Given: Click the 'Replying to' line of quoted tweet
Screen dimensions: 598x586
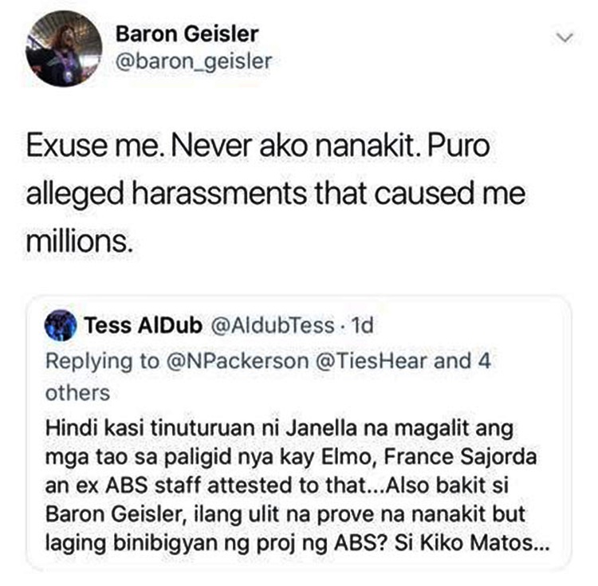Looking at the screenshot, I should coord(268,376).
